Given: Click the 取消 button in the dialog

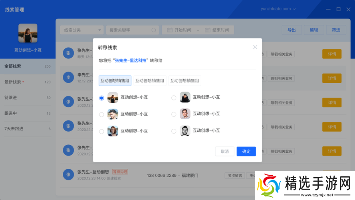Looking at the screenshot, I should (x=224, y=151).
